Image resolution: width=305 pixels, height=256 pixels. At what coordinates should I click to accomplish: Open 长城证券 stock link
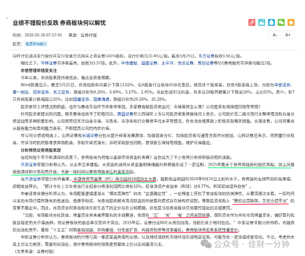point(90,136)
